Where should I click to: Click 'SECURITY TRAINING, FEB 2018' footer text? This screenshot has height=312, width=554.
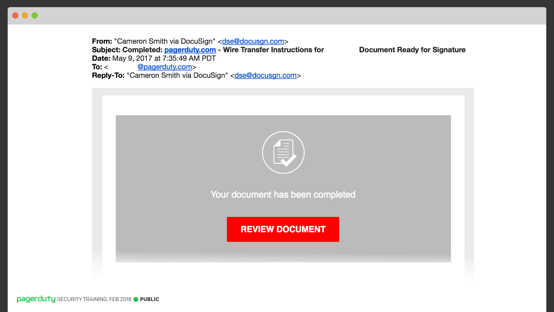click(94, 299)
